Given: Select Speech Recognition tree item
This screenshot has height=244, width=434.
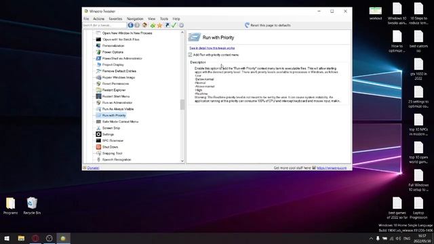Looking at the screenshot, I should pos(117,160).
